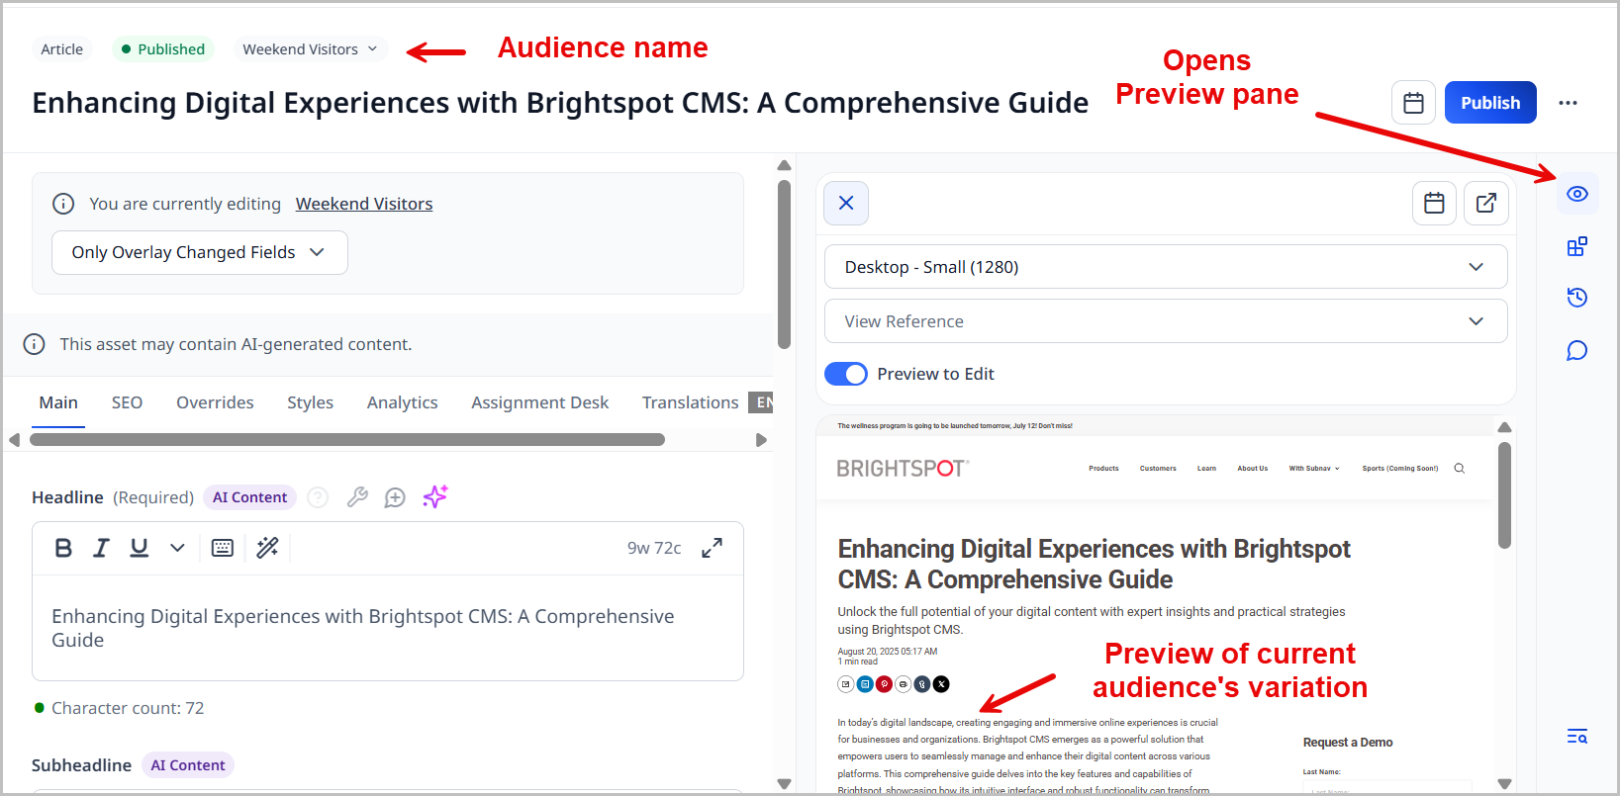Expand Headline editor to fullscreen
The image size is (1620, 796).
712,548
